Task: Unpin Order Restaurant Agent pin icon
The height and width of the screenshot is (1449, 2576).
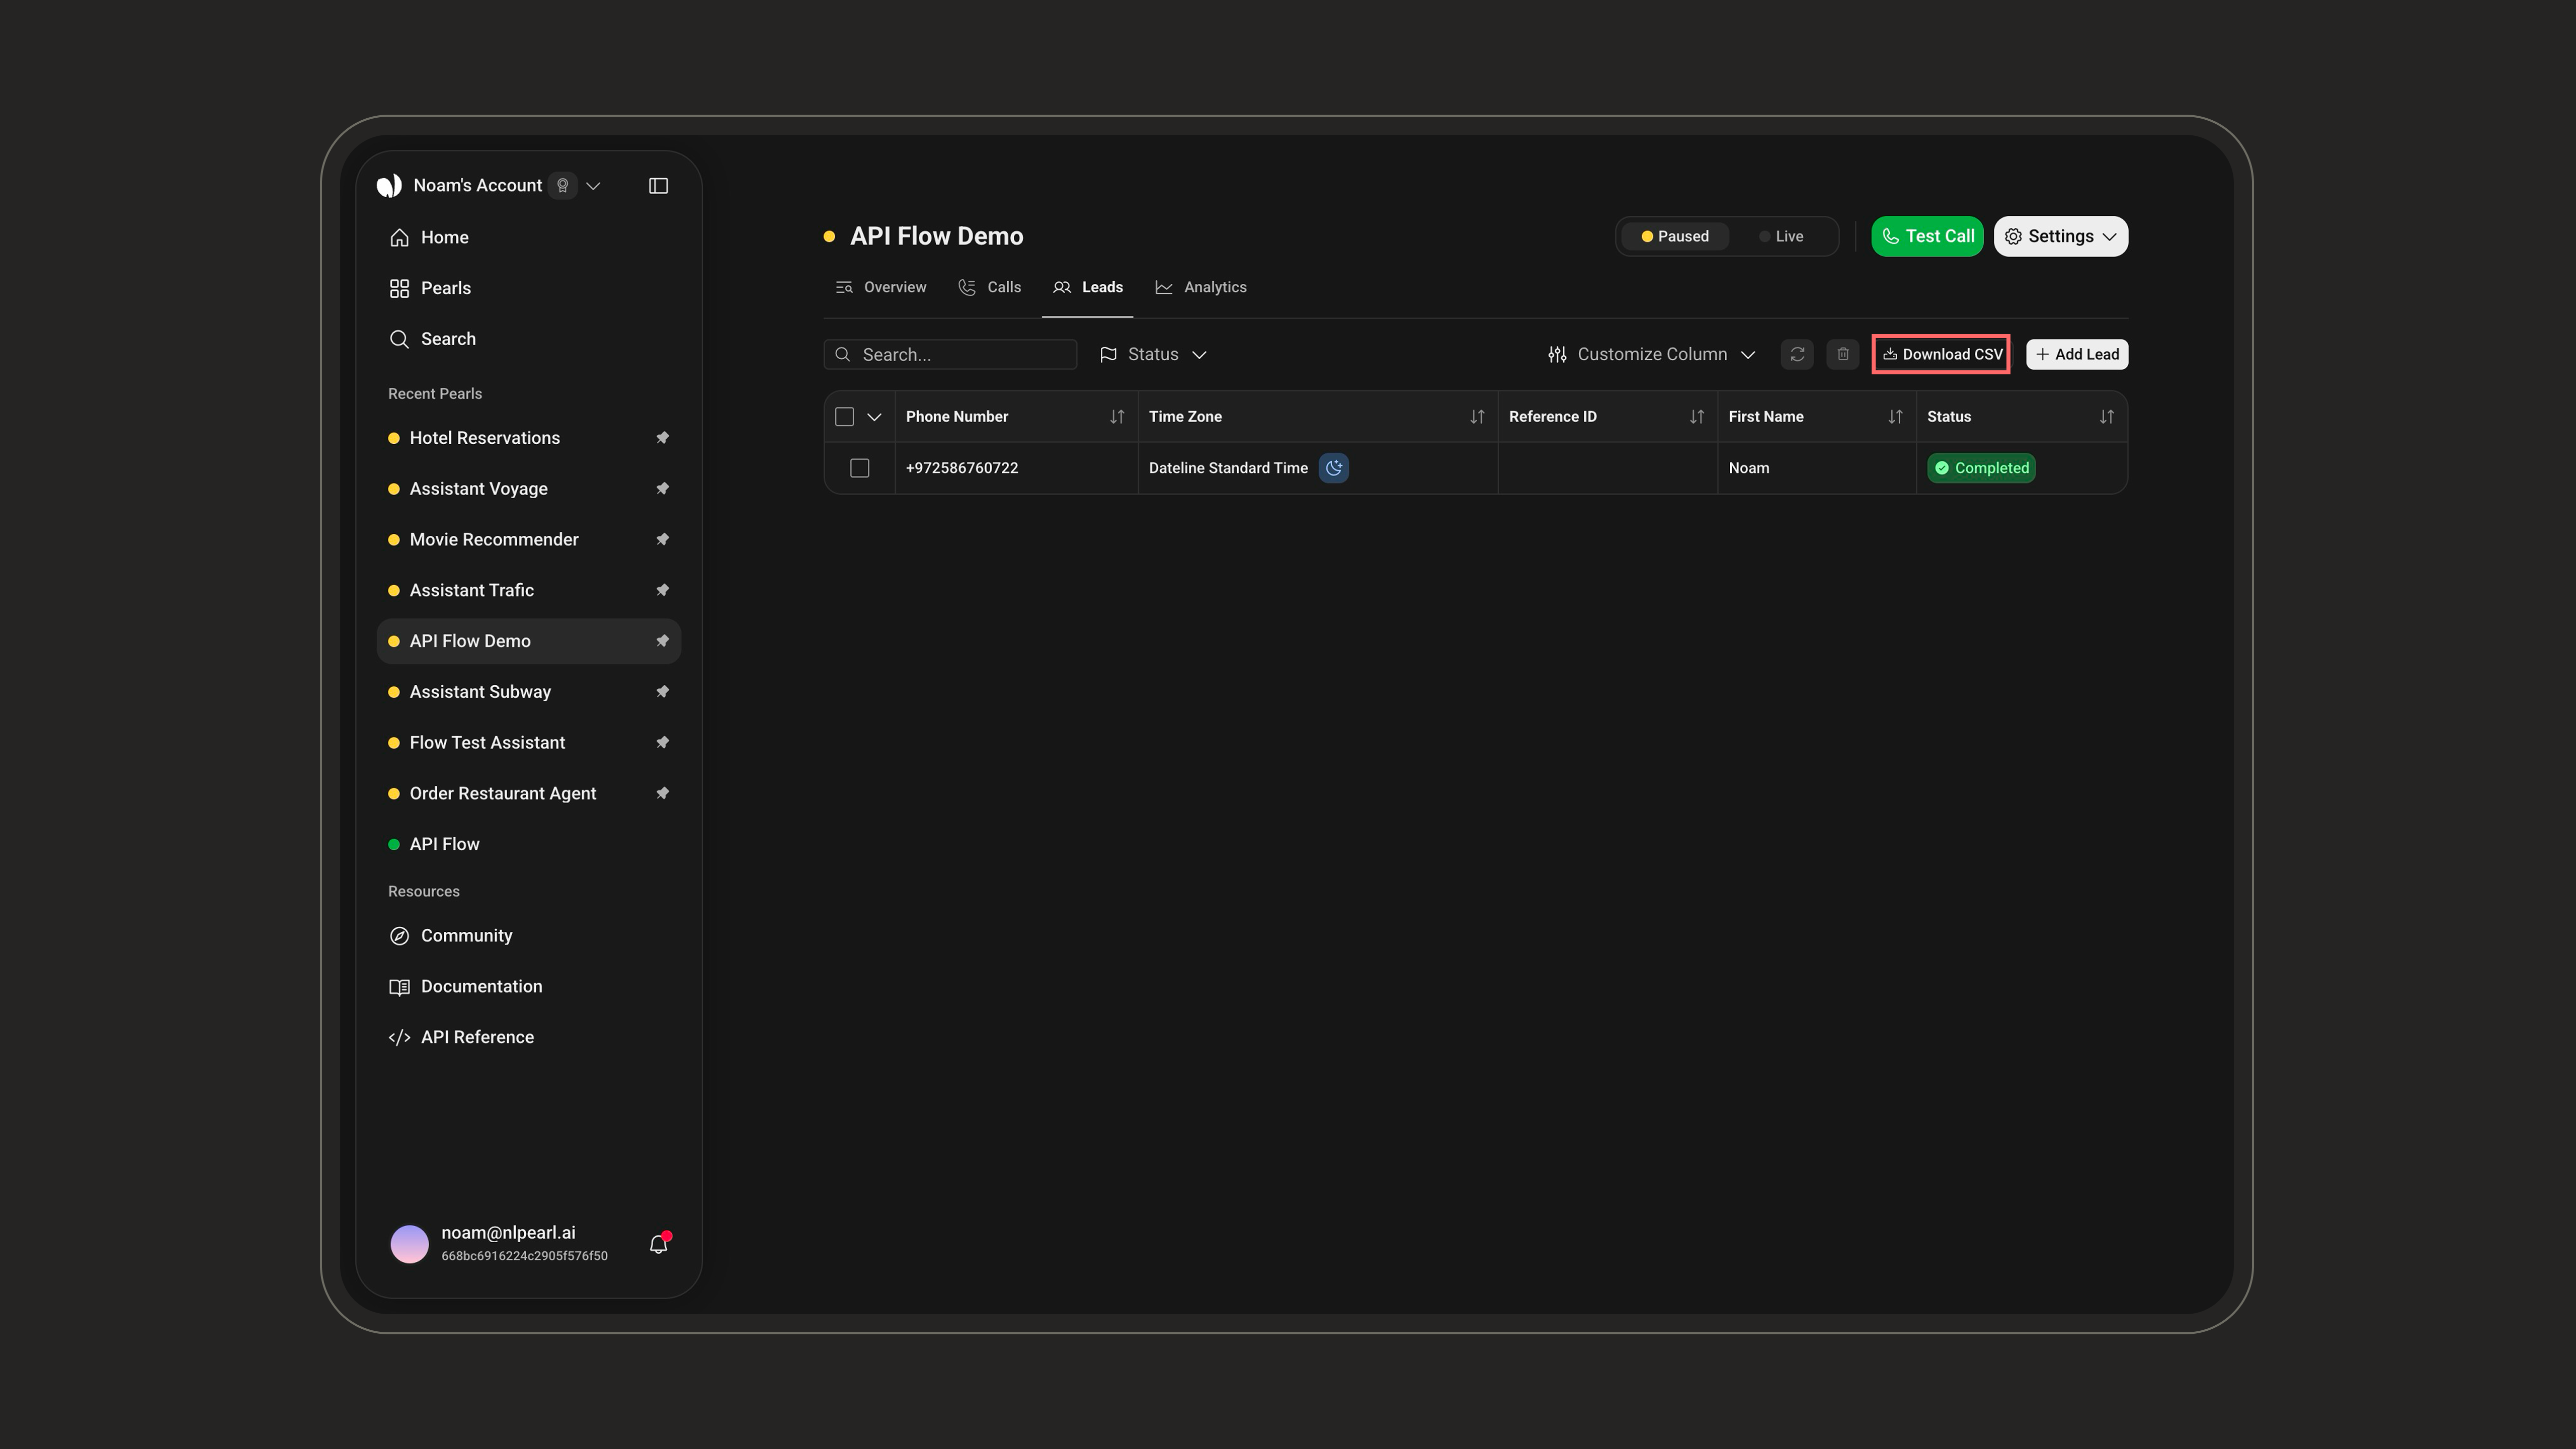Action: [x=662, y=793]
